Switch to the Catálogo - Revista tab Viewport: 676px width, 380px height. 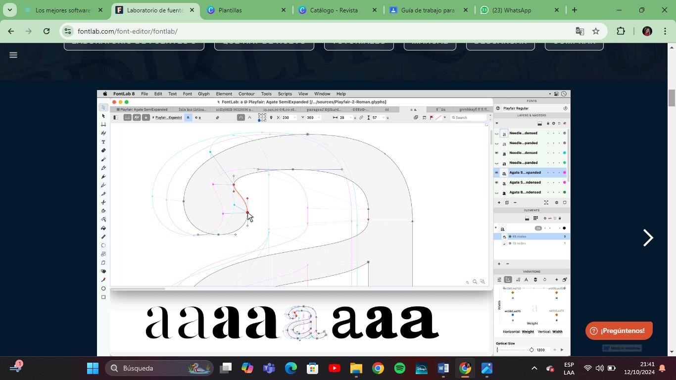pyautogui.click(x=338, y=10)
